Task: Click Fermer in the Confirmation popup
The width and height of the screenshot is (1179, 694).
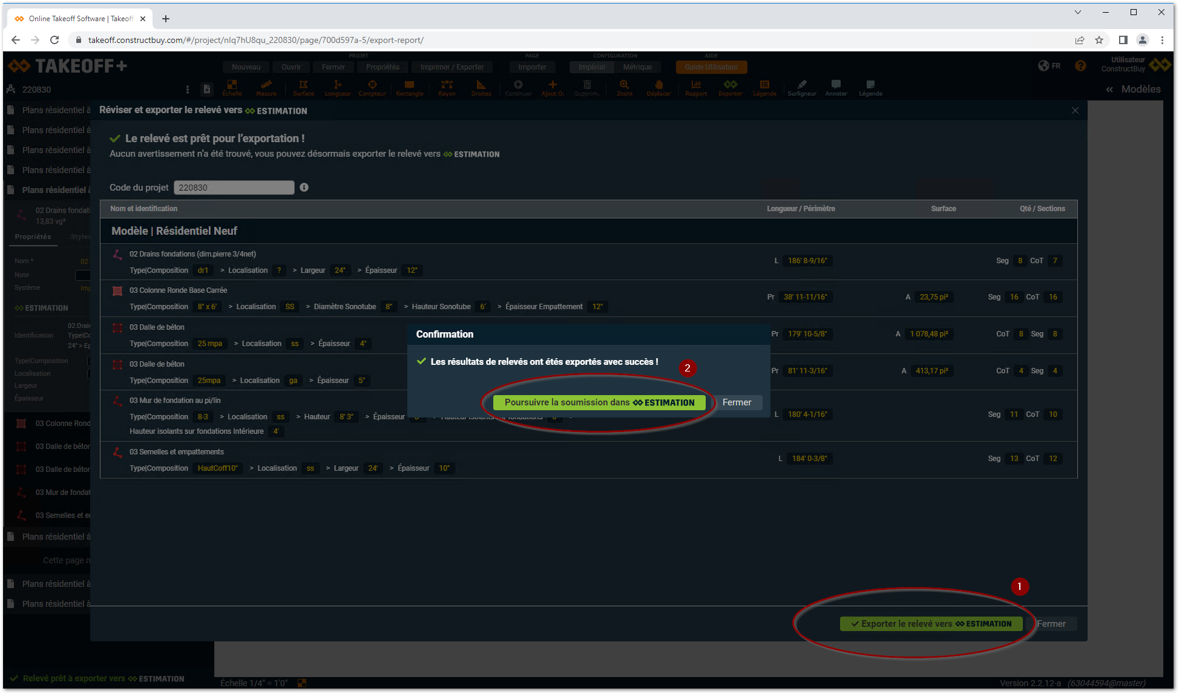Action: coord(737,402)
